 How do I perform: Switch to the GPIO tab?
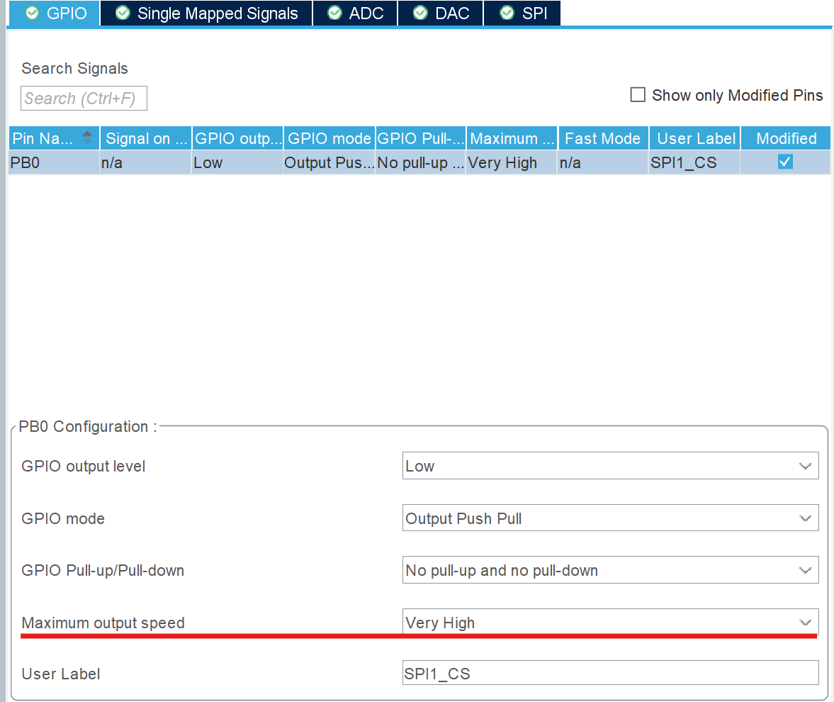(55, 13)
